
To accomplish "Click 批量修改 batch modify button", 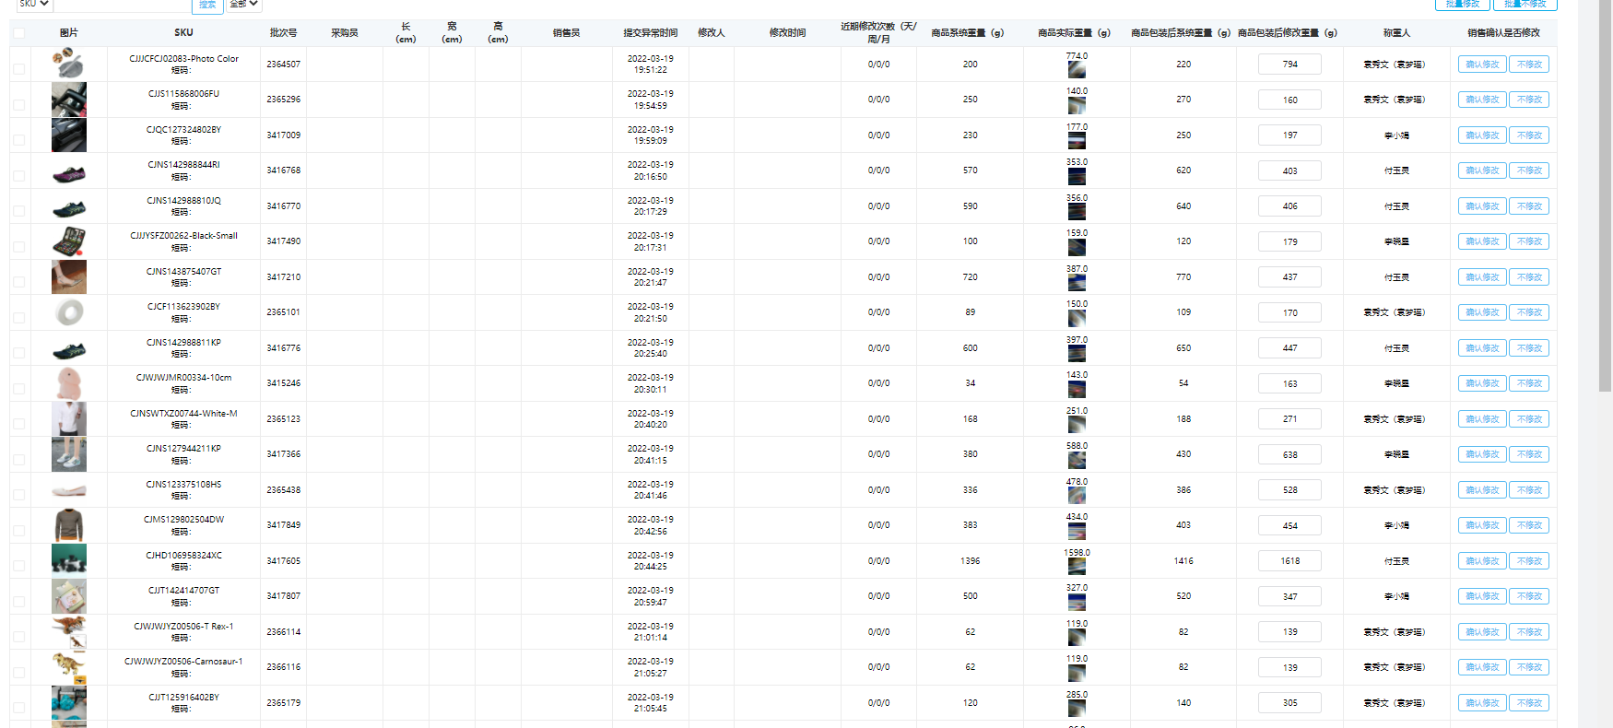I will (x=1463, y=5).
